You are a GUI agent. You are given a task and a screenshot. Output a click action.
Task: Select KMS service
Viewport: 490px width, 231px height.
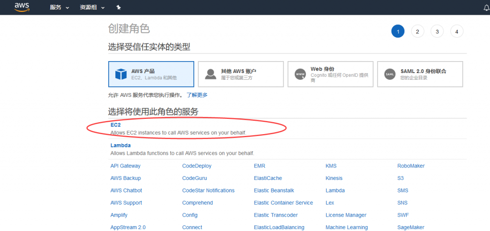point(331,166)
